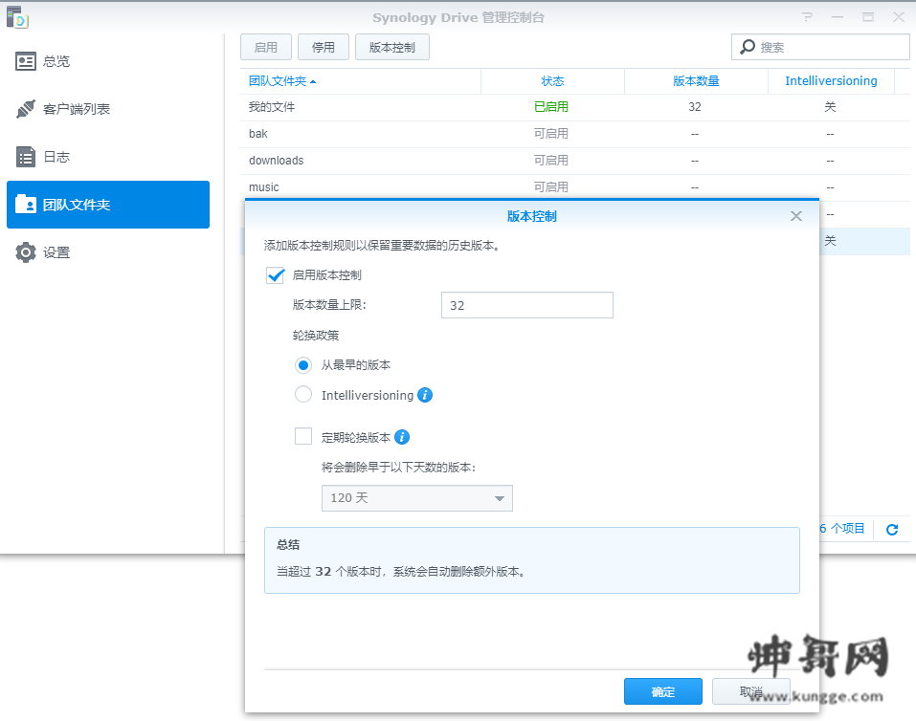Image resolution: width=916 pixels, height=721 pixels.
Task: Expand the 120 天 days dropdown
Action: 416,498
